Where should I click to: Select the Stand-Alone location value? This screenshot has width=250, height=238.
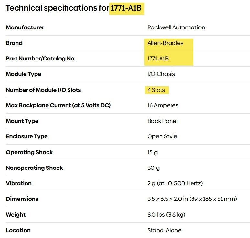click(x=164, y=230)
